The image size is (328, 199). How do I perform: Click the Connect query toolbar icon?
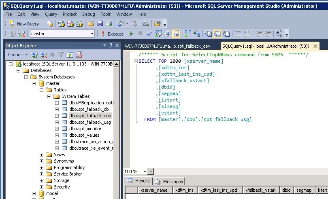point(13,34)
